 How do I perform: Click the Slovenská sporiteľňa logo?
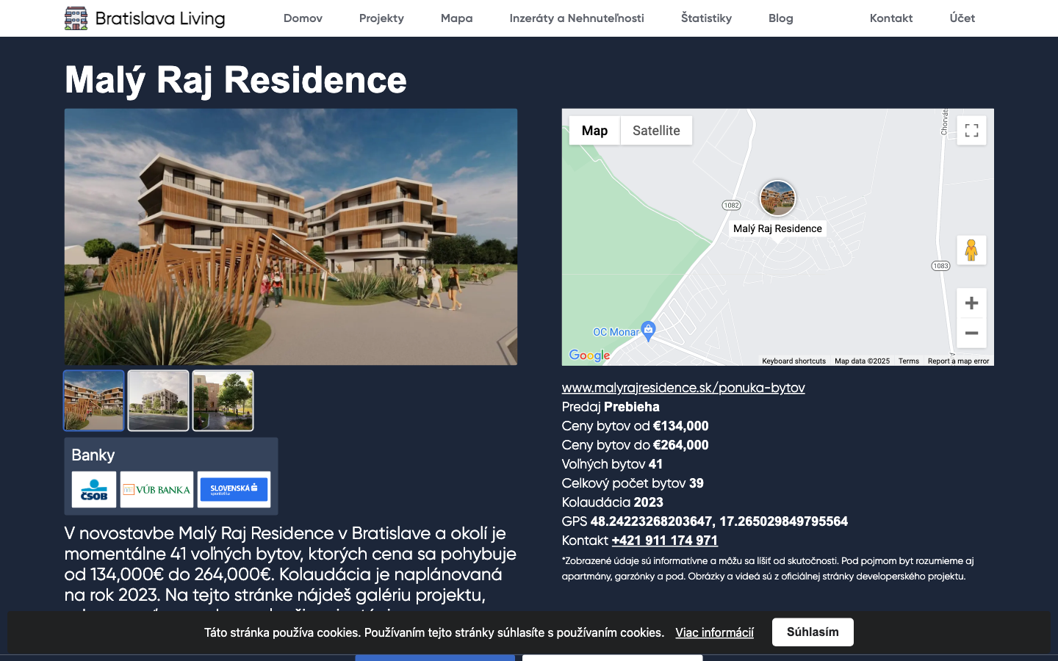234,489
